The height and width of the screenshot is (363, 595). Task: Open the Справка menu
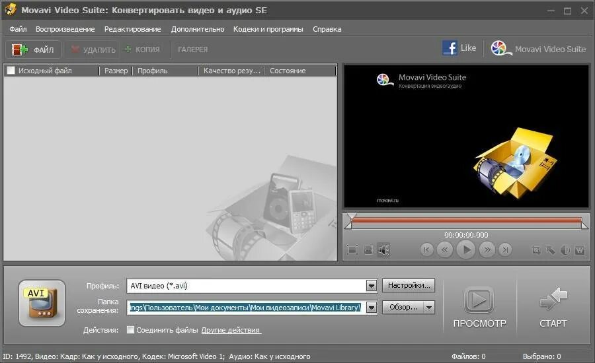[x=327, y=29]
